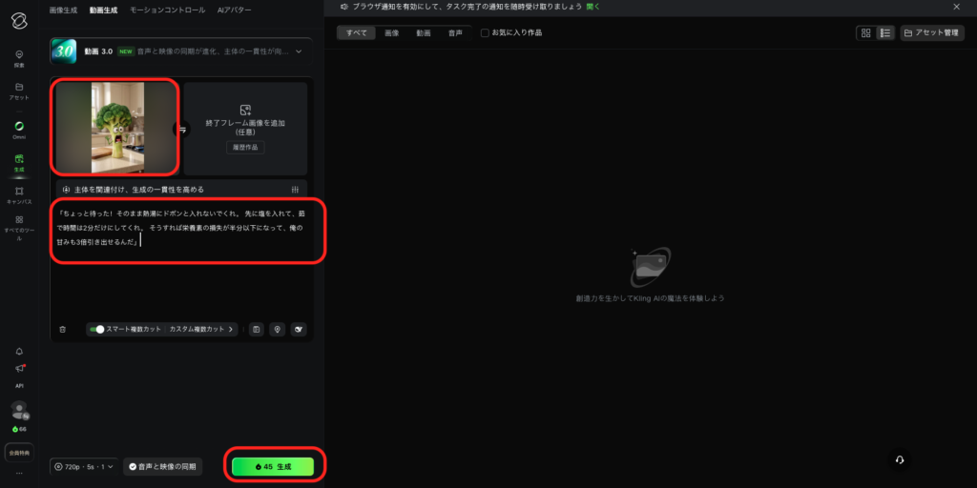
Task: Toggle 音声と映像の同期 option
Action: tap(162, 466)
